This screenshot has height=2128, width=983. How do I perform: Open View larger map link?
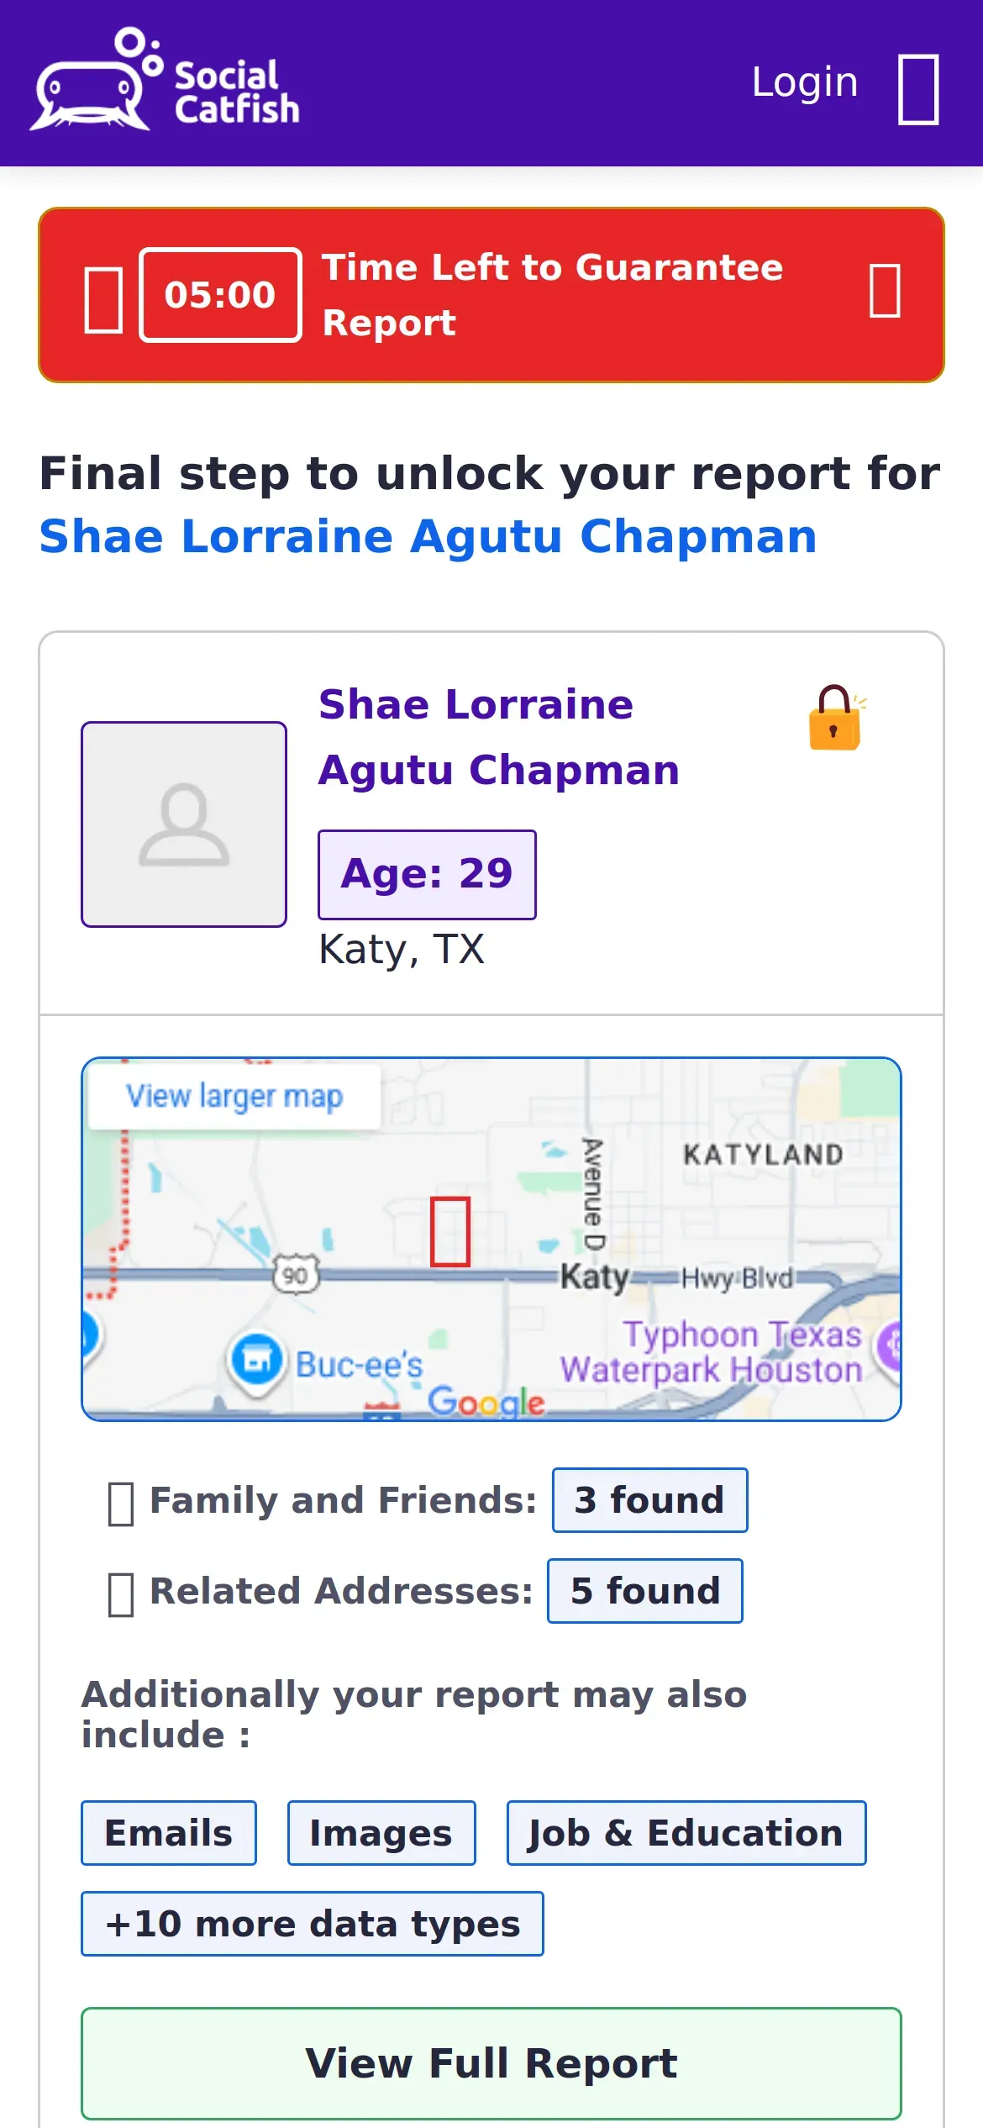(234, 1097)
